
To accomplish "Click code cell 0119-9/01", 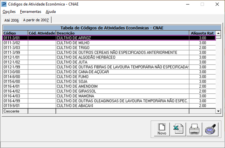I will [x=15, y=106].
